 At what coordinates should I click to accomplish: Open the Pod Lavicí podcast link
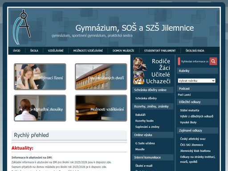[184, 95]
